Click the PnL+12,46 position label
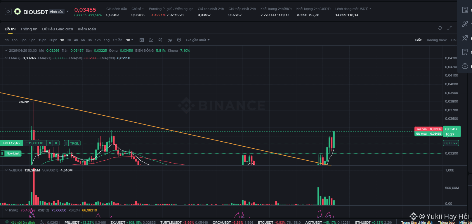This screenshot has height=224, width=472. click(x=12, y=143)
